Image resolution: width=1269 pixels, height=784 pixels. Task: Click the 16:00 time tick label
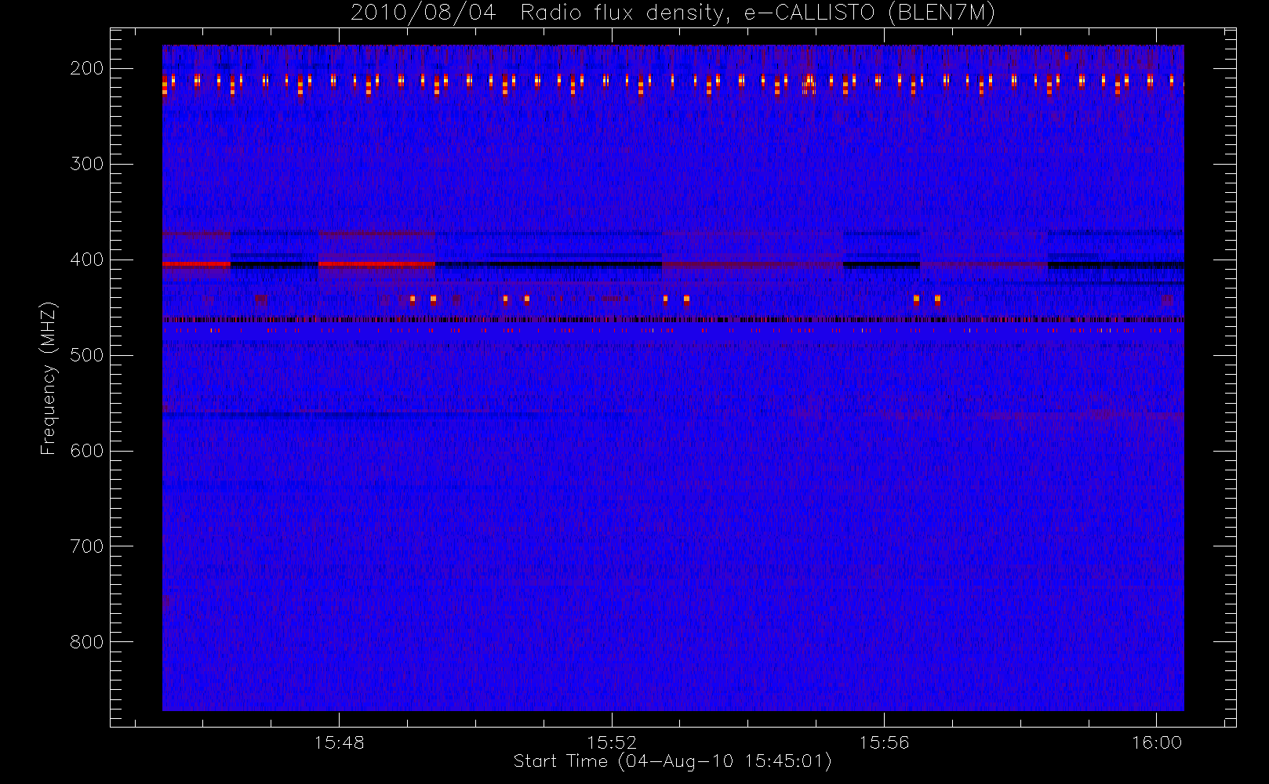pos(1156,742)
